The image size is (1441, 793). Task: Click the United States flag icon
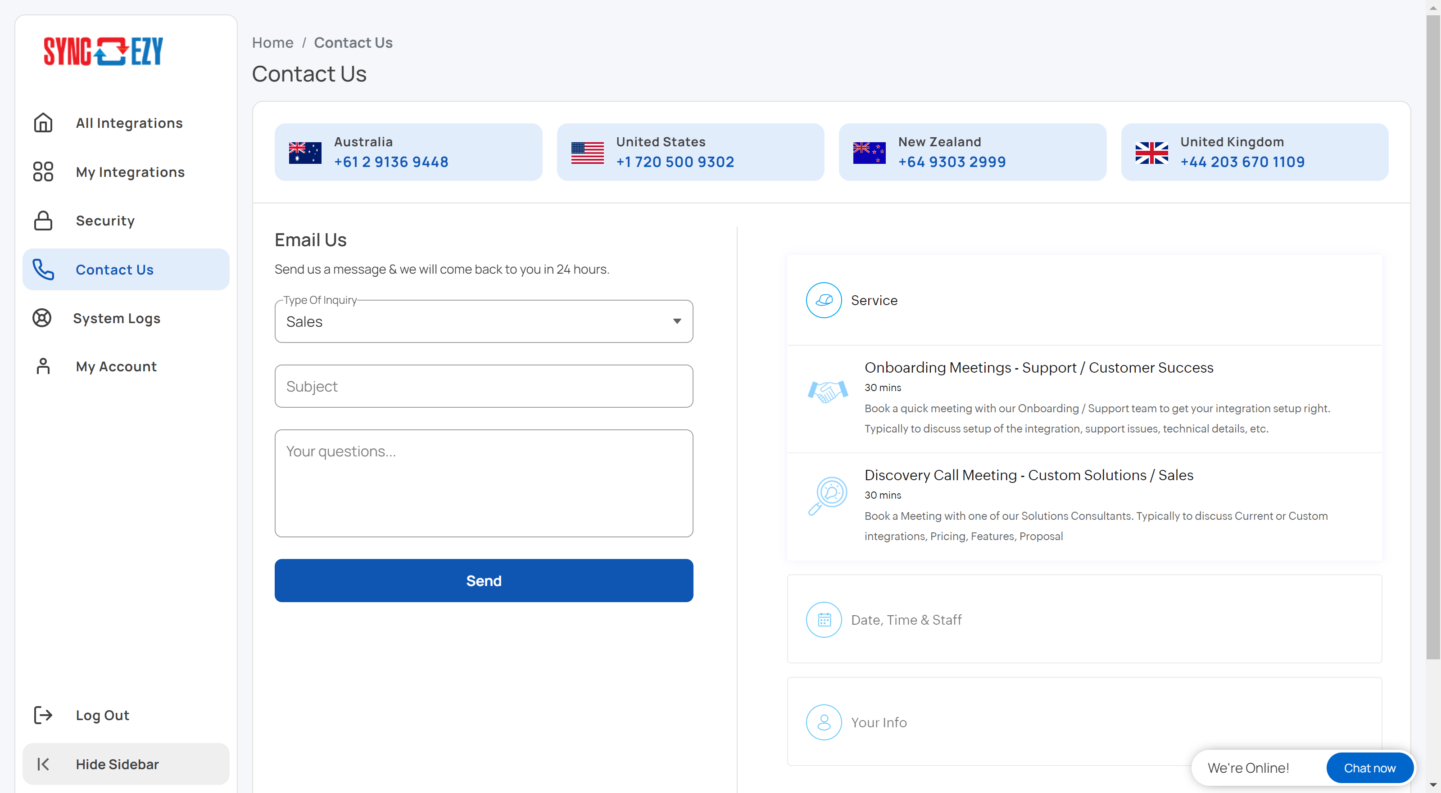coord(587,153)
